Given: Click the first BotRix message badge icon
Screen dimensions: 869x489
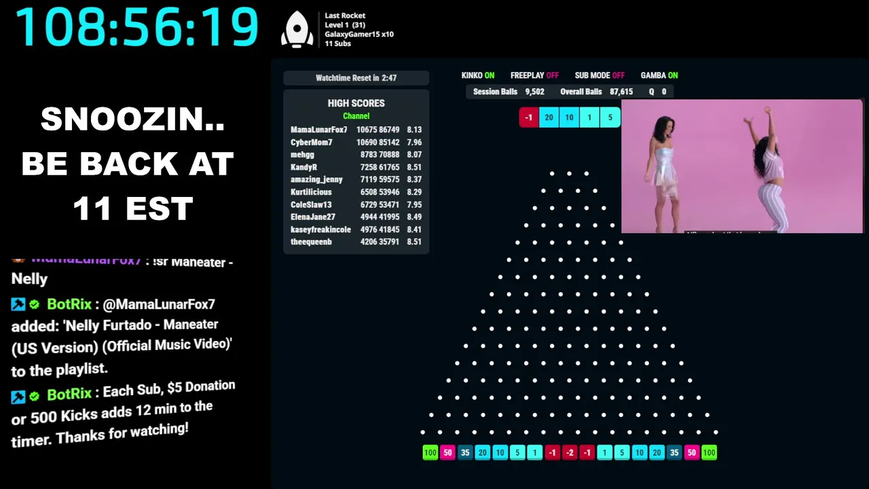Looking at the screenshot, I should click(18, 305).
